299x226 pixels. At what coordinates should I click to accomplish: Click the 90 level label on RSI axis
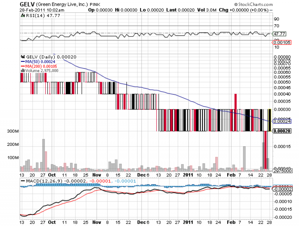pos(277,19)
